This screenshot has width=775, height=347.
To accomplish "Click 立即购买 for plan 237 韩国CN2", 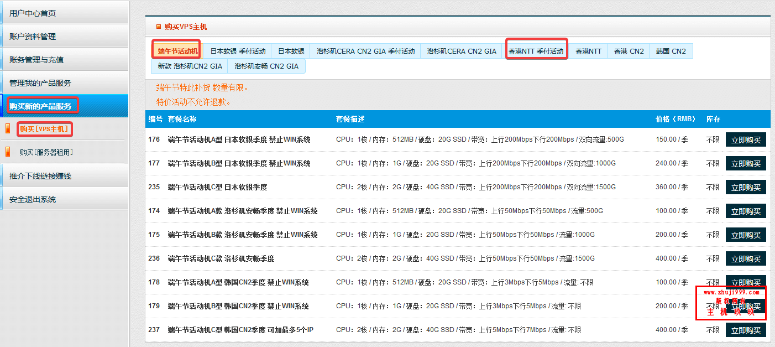I will (x=745, y=330).
